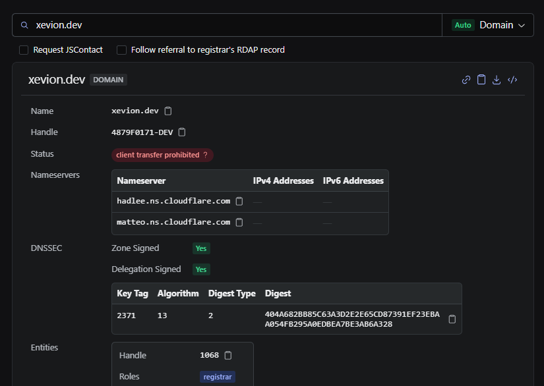Copy the hadlee.ns.cloudflare.com nameserver
This screenshot has width=544, height=386.
[238, 202]
